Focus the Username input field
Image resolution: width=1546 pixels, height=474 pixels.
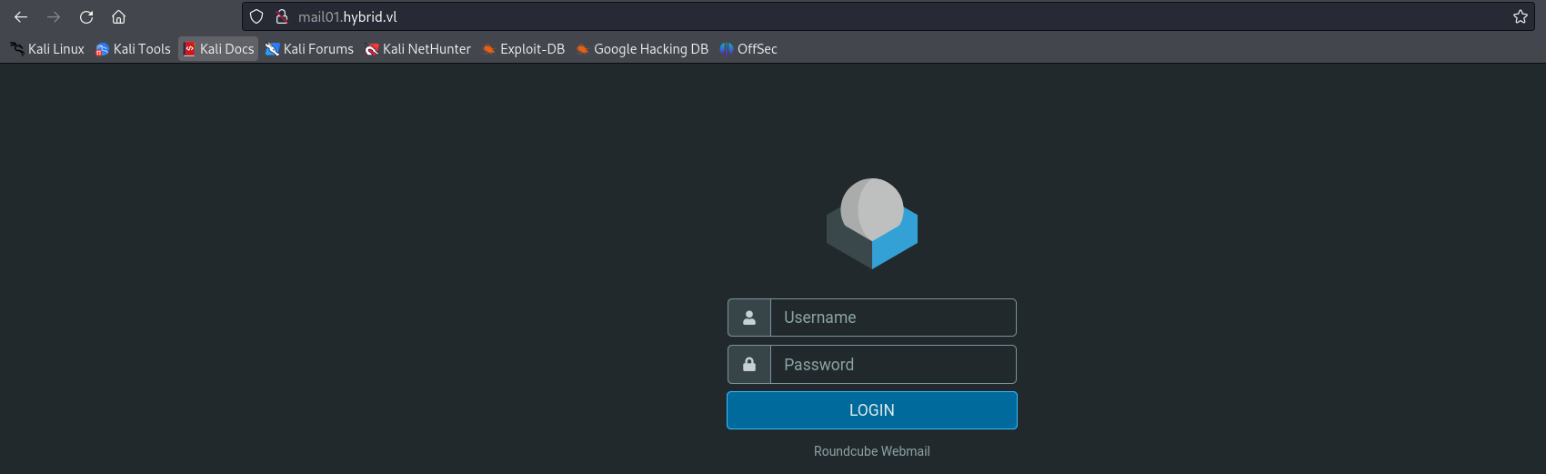[x=892, y=318]
